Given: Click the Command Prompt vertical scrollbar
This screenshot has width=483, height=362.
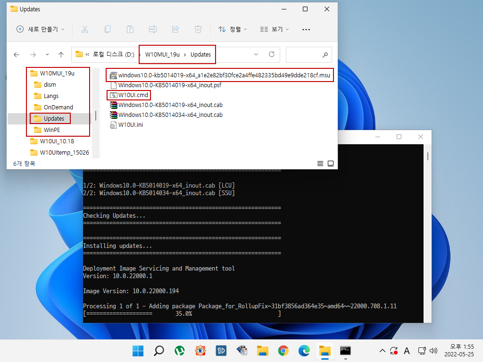Looking at the screenshot, I should tap(427, 156).
